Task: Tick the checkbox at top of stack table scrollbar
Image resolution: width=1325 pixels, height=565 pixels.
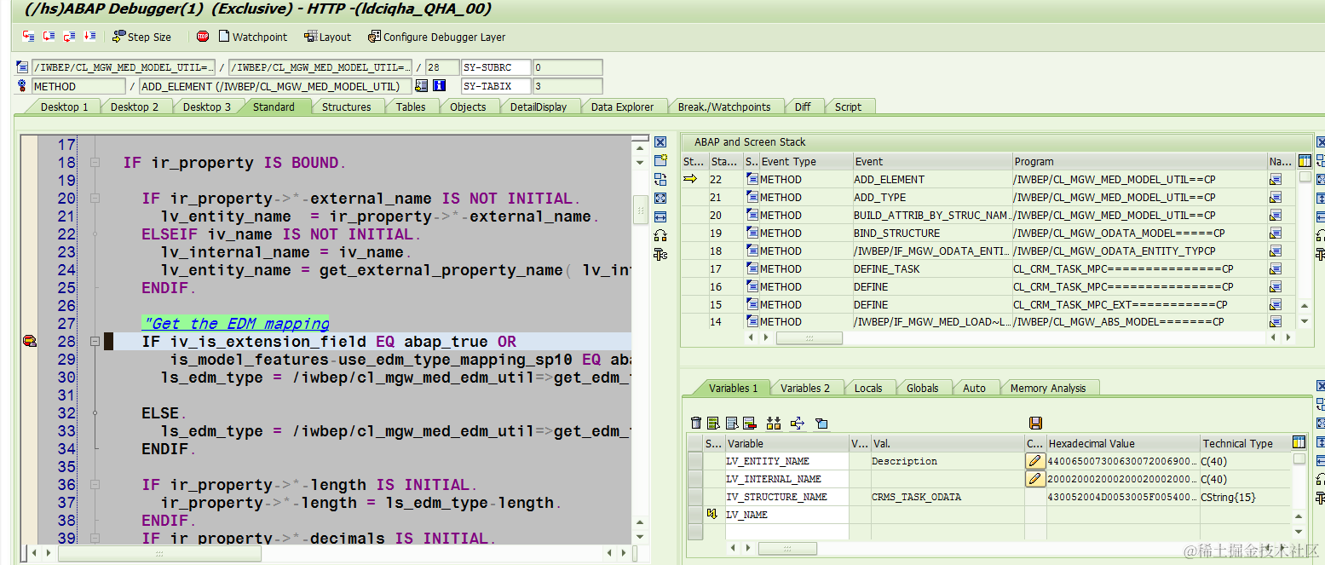Action: pos(1305,177)
